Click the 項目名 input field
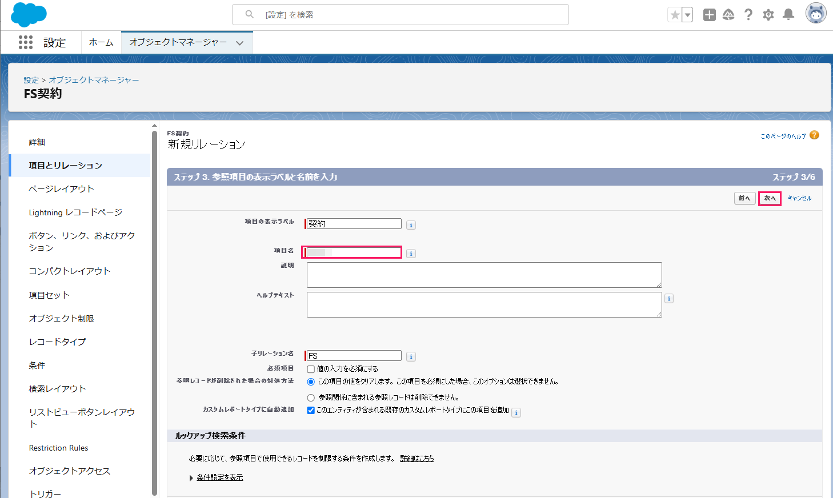 point(354,252)
